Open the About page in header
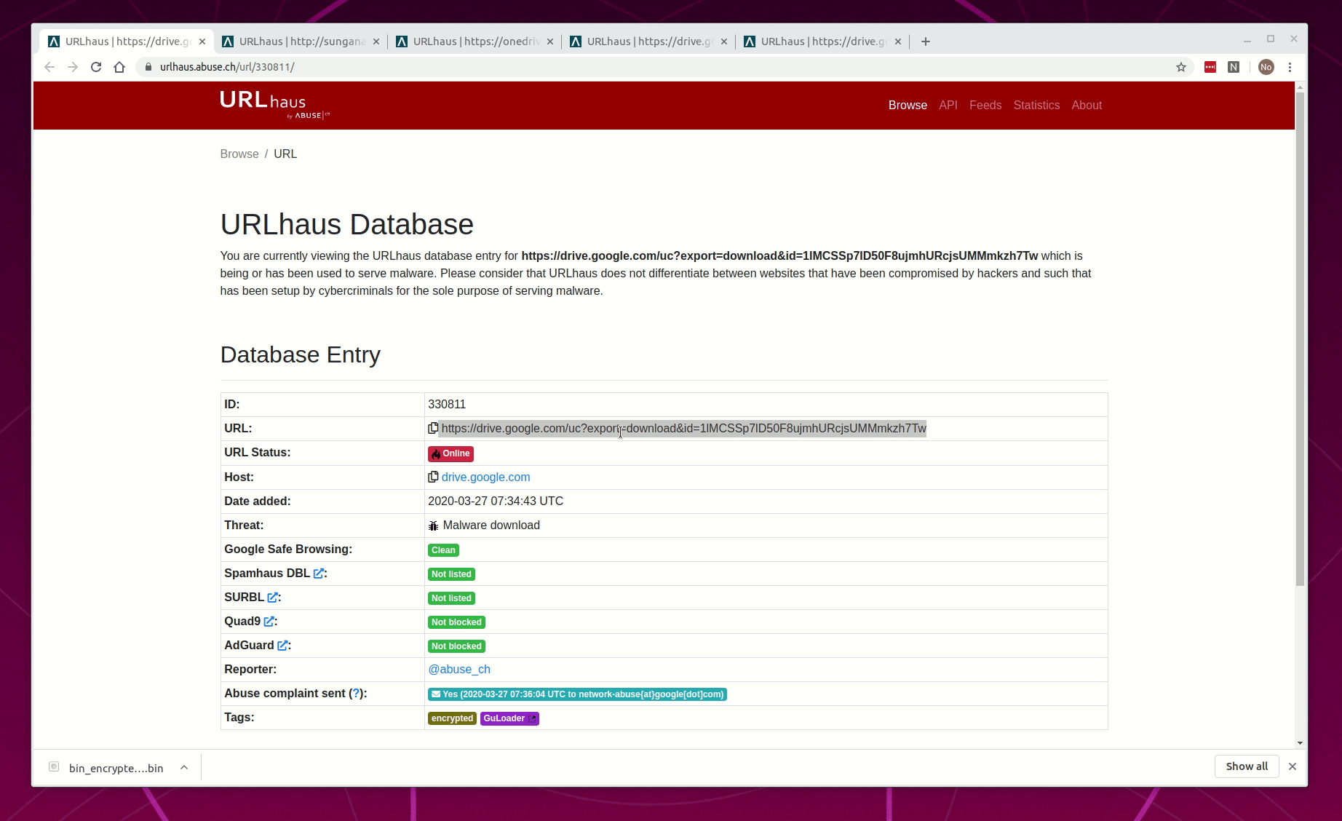 (1087, 106)
